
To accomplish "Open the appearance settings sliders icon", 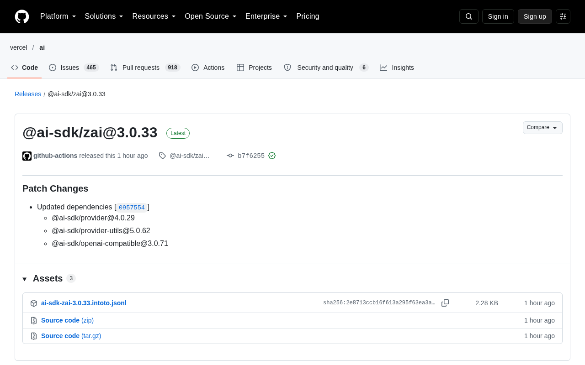I will 563,16.
